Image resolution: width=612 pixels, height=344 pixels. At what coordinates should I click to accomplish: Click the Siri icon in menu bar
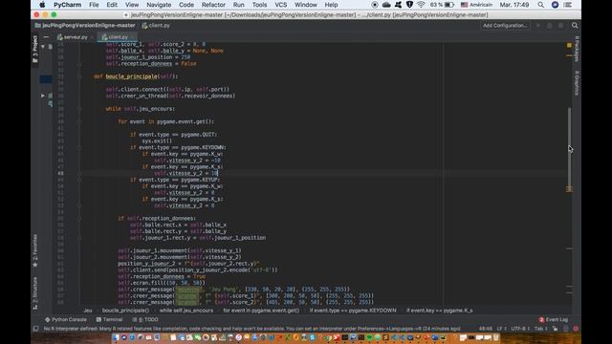tap(555, 5)
